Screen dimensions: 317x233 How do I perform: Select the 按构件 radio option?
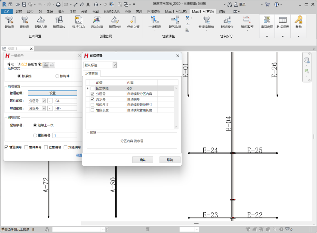(57, 76)
